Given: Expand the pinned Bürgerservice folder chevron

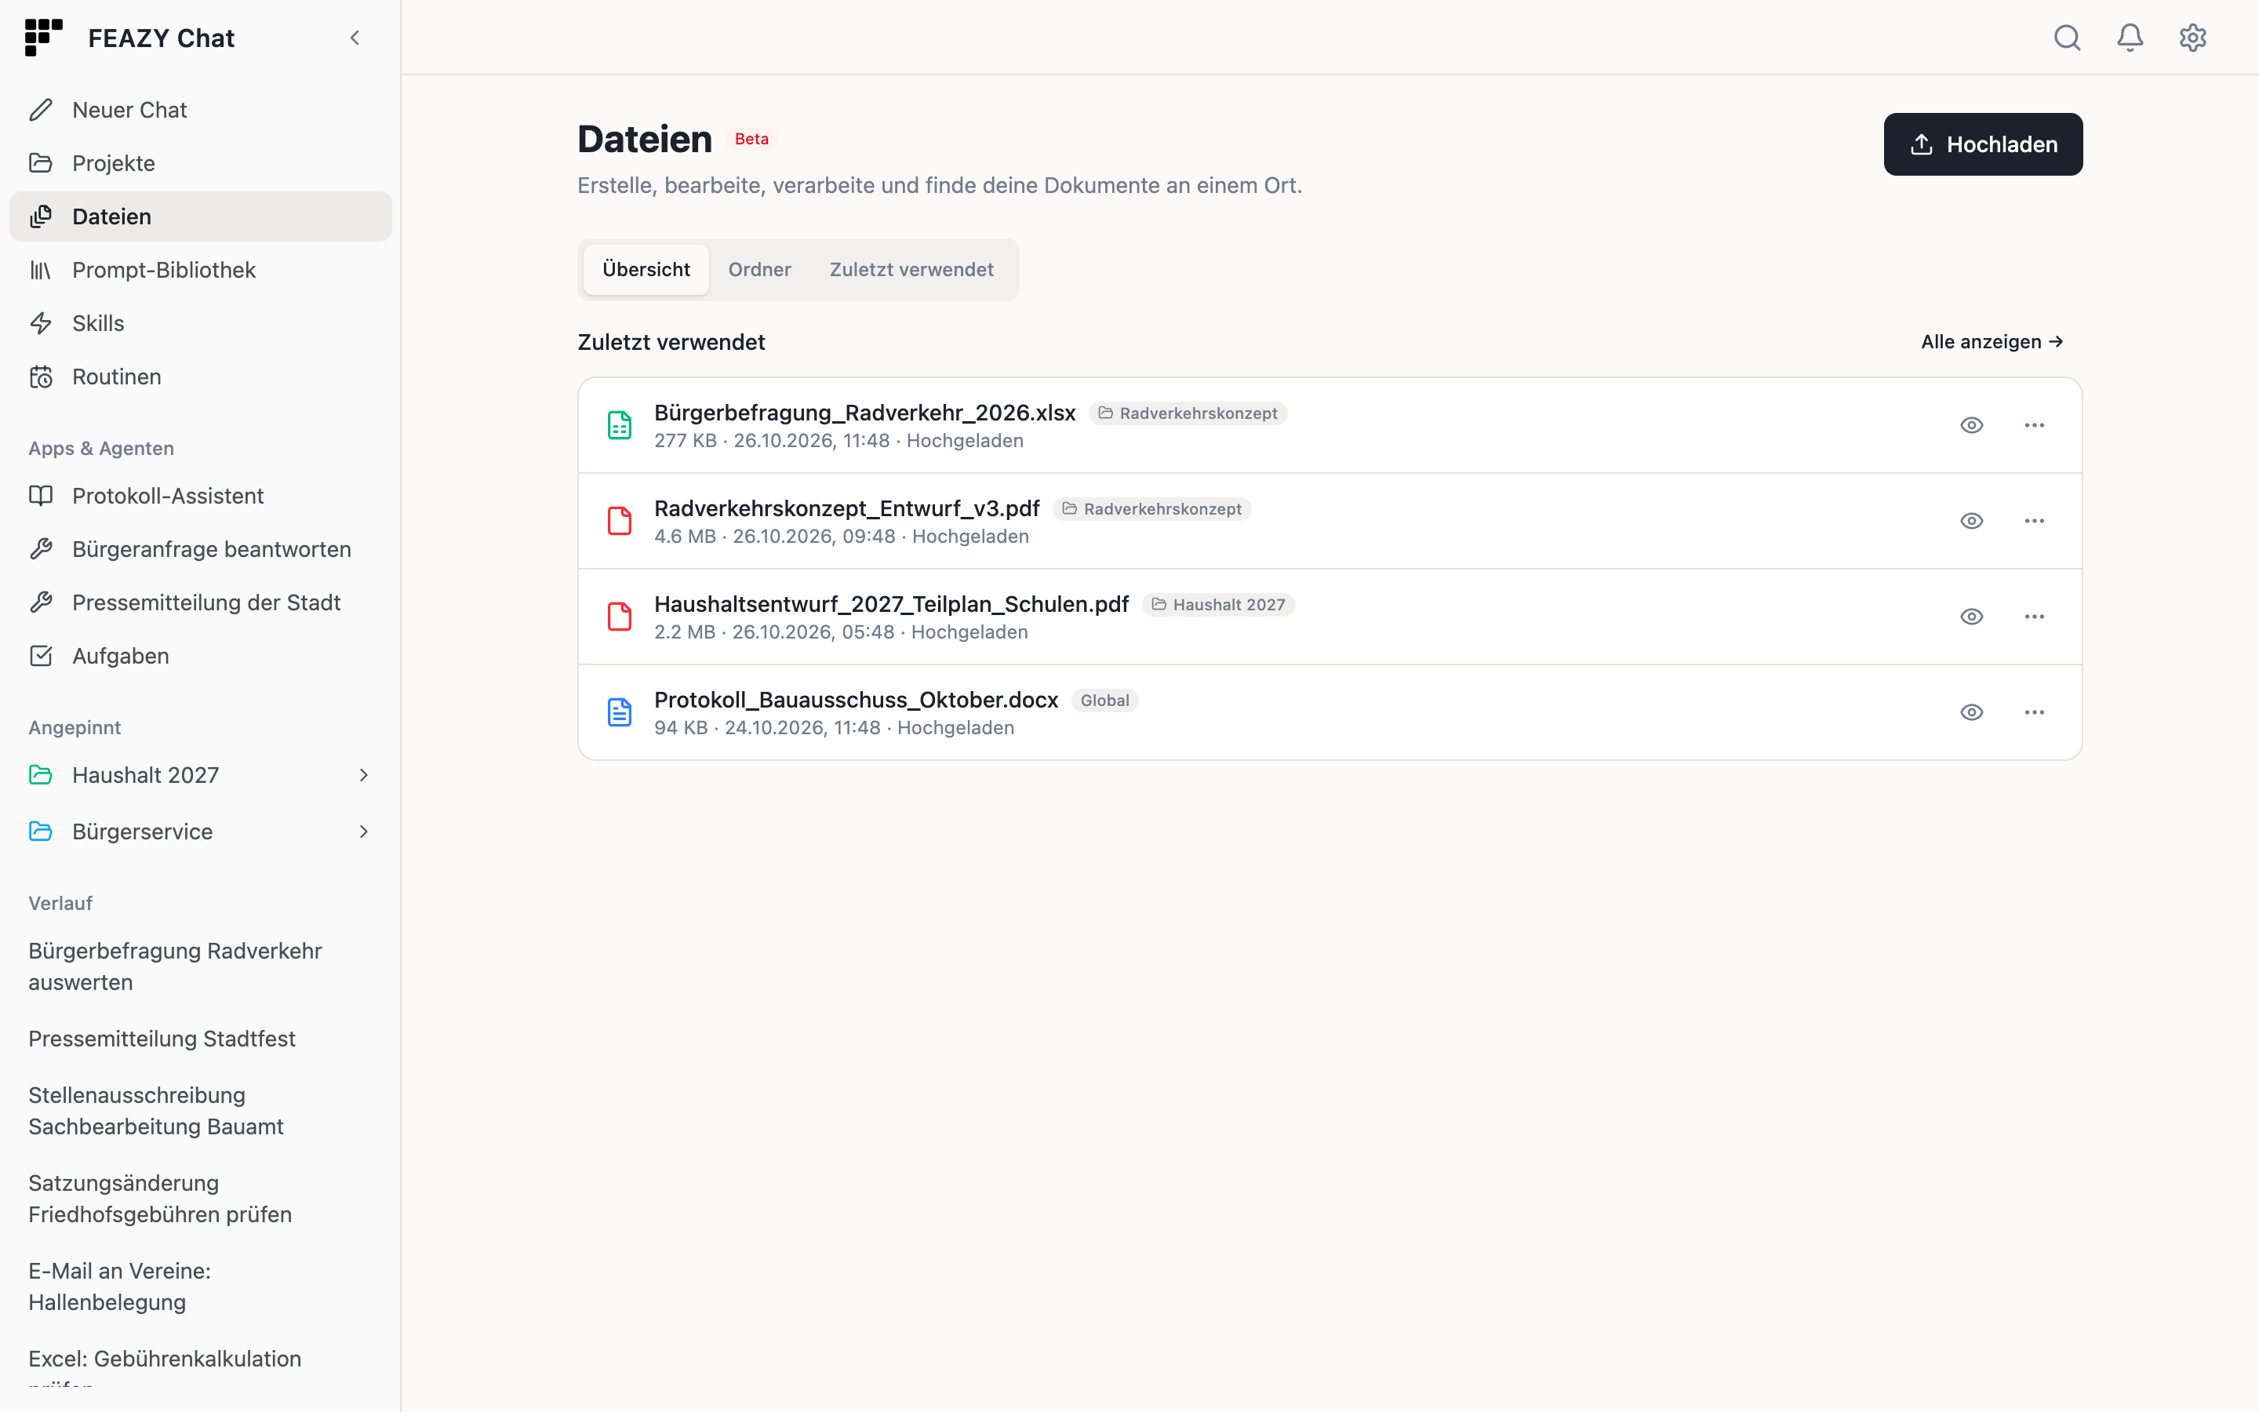Looking at the screenshot, I should 364,832.
